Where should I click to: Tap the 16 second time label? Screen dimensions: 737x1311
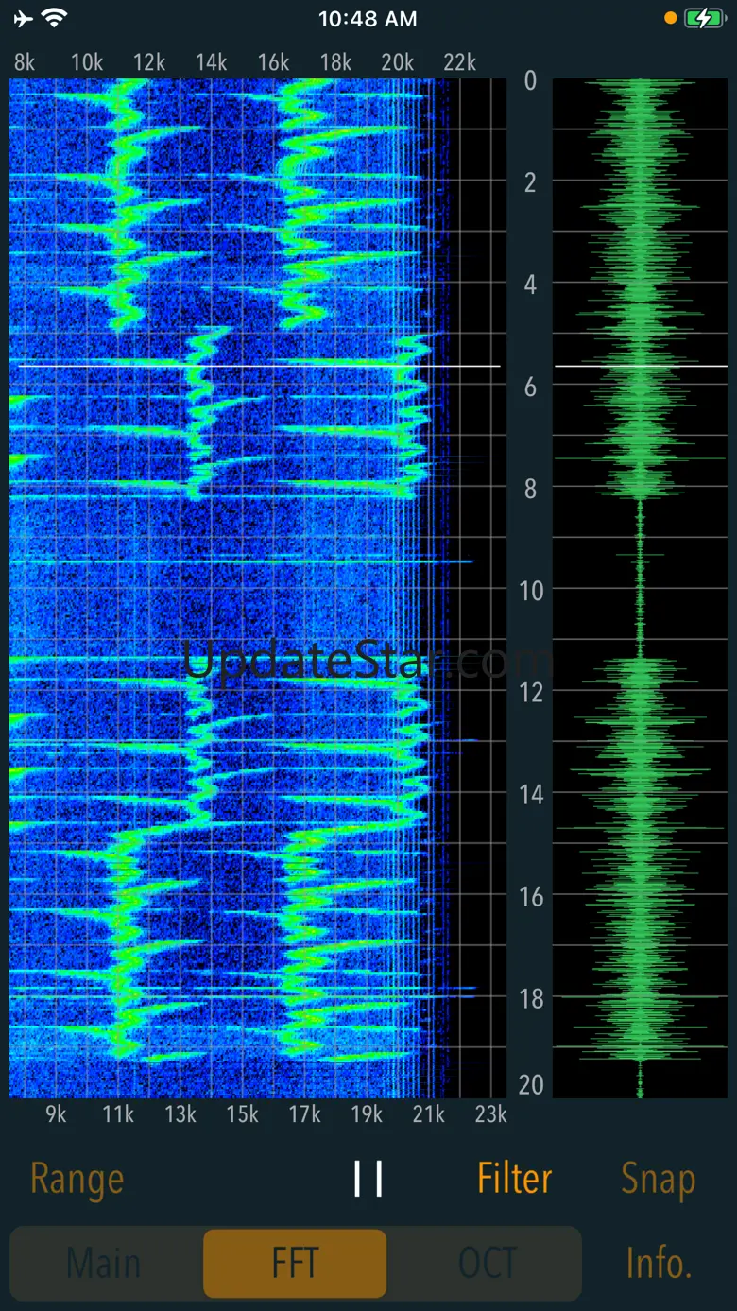pyautogui.click(x=531, y=895)
